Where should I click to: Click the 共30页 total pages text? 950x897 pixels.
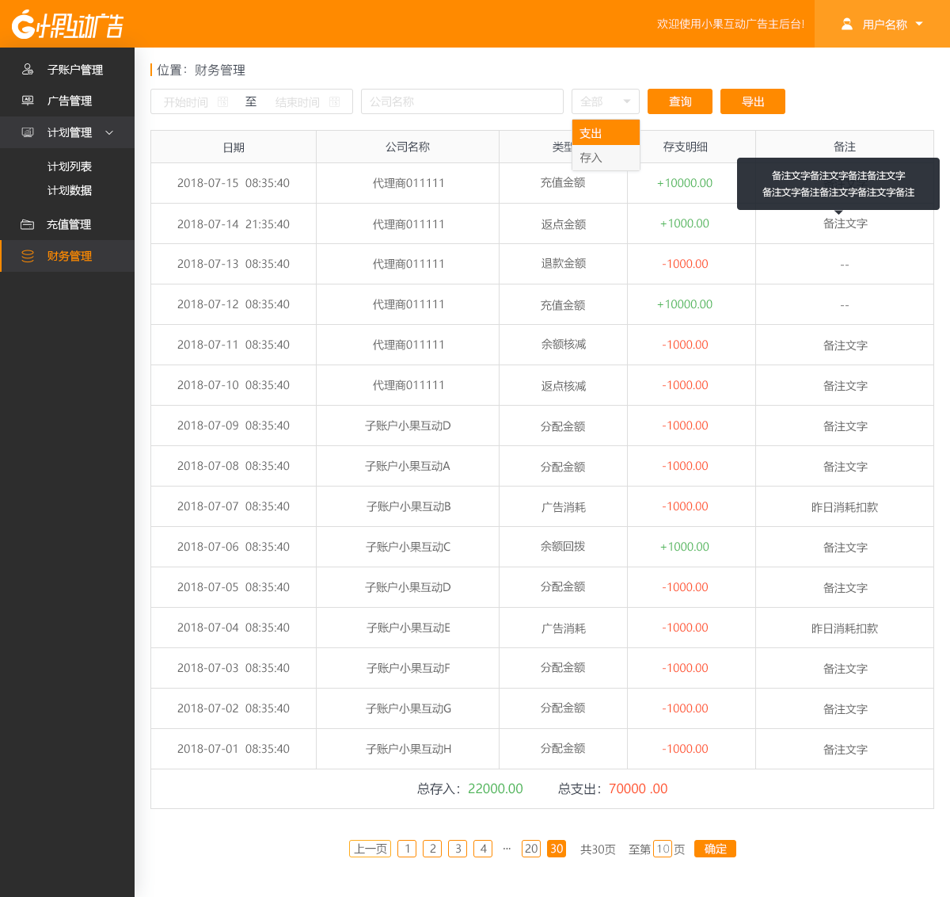click(598, 849)
